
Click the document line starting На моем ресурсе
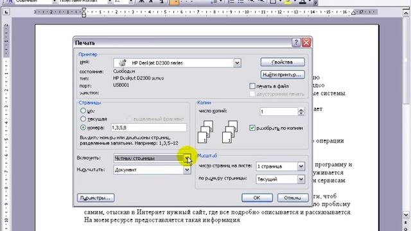point(162,220)
